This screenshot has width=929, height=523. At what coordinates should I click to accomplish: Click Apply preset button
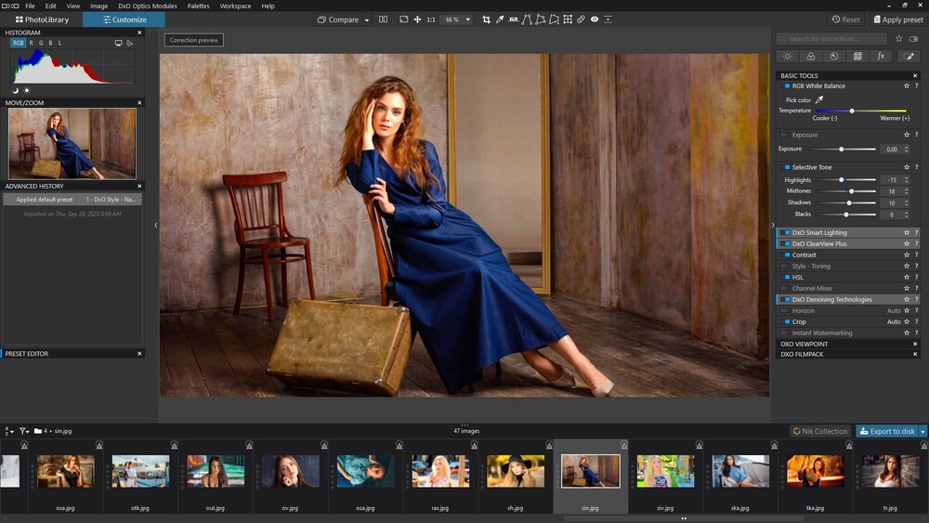click(x=897, y=20)
